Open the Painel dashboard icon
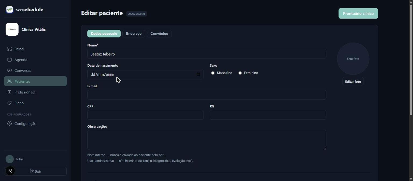 point(9,49)
